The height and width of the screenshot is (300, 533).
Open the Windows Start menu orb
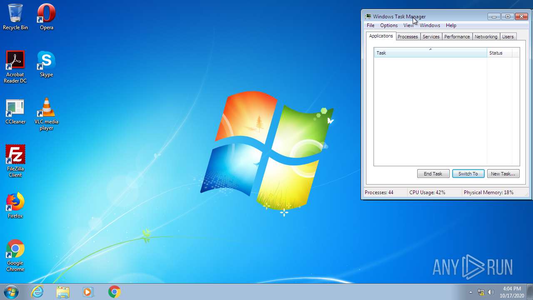pyautogui.click(x=11, y=292)
